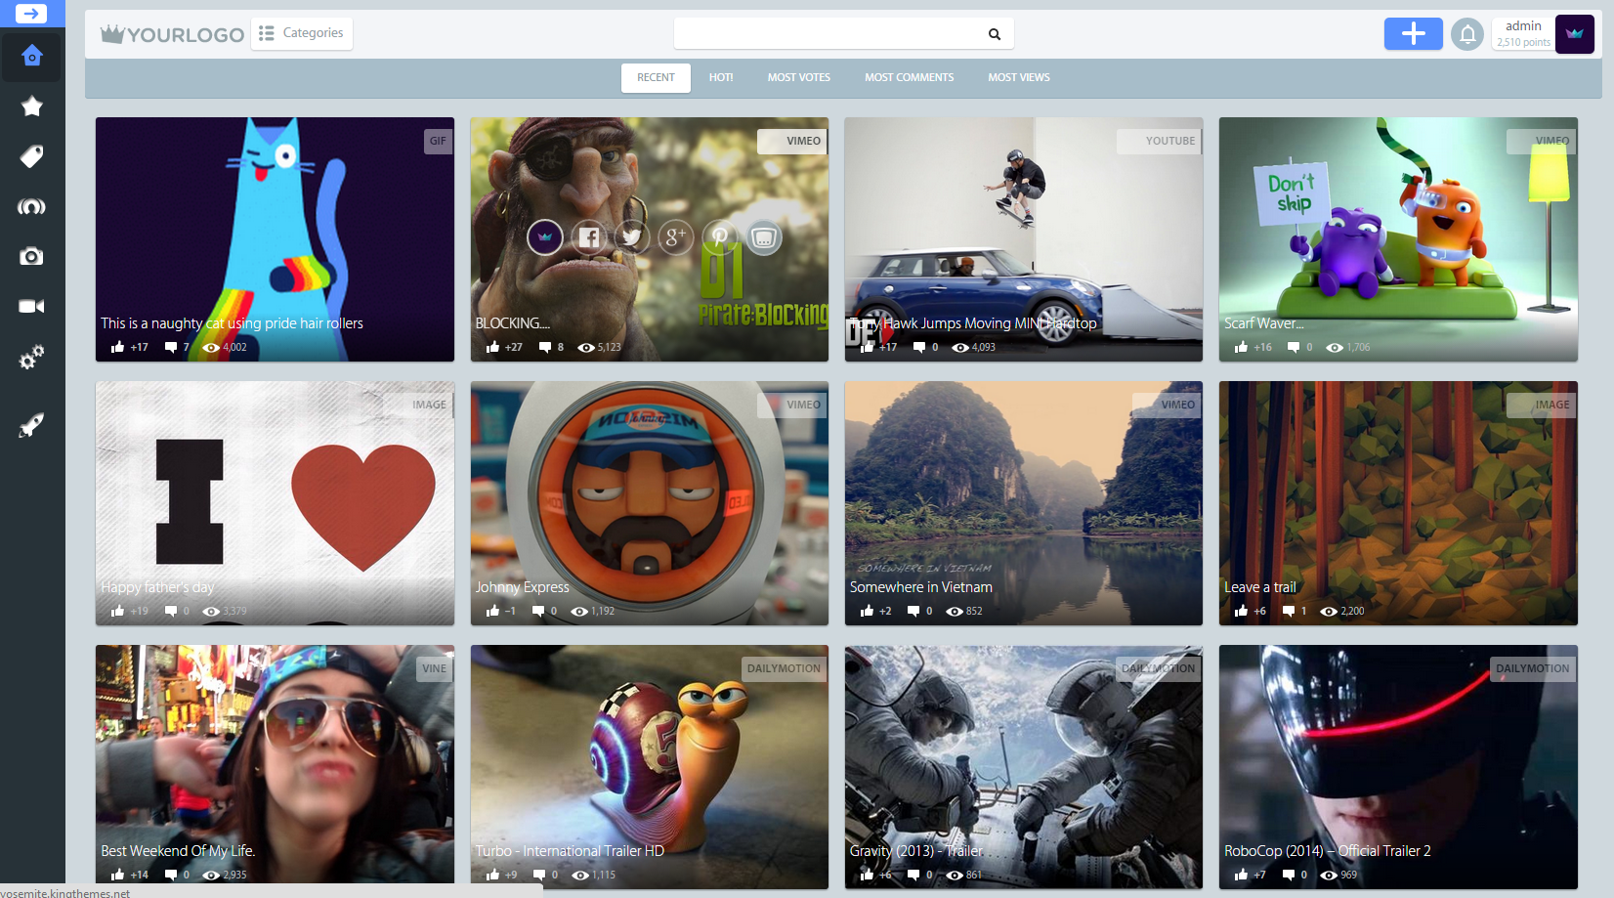The width and height of the screenshot is (1614, 898).
Task: Click the search magnifier icon
Action: pyautogui.click(x=995, y=34)
